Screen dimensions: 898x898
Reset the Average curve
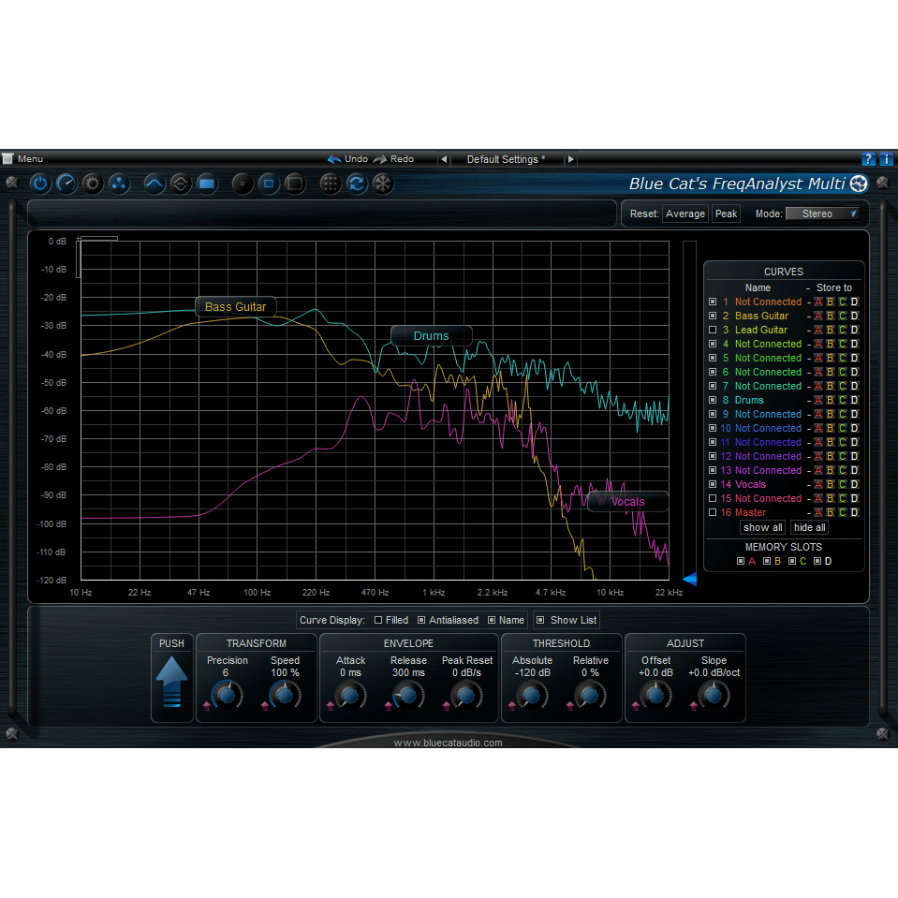tap(685, 213)
